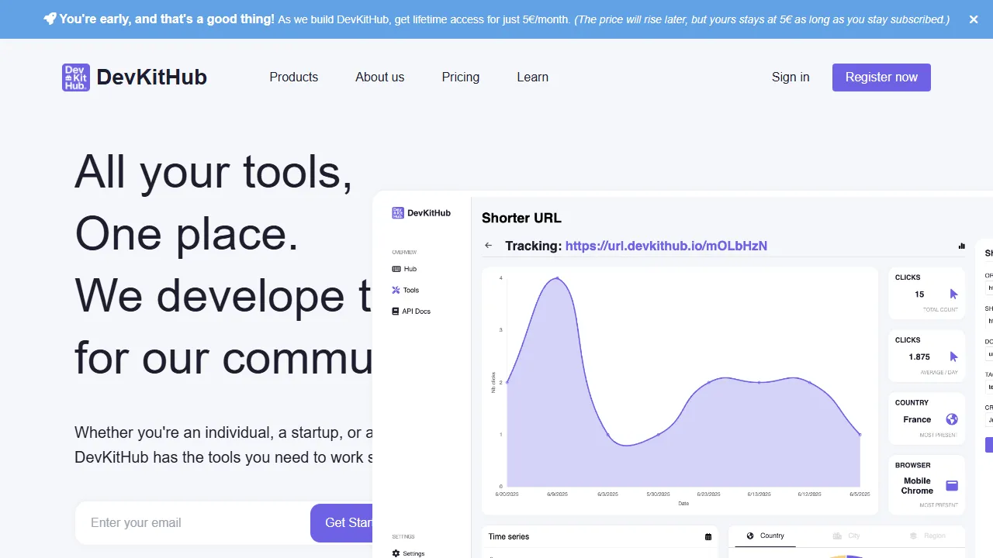
Task: Click the Register now button
Action: pyautogui.click(x=881, y=77)
